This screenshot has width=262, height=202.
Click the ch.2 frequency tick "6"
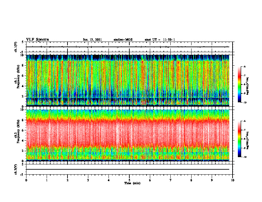(23, 130)
